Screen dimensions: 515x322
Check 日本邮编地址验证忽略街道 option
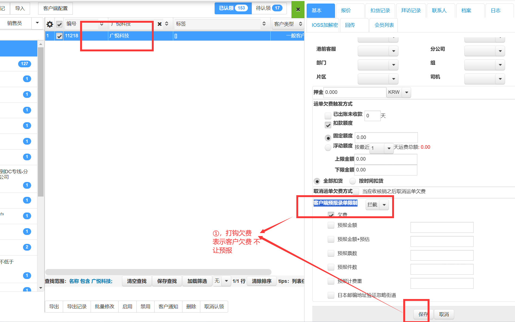[331, 295]
